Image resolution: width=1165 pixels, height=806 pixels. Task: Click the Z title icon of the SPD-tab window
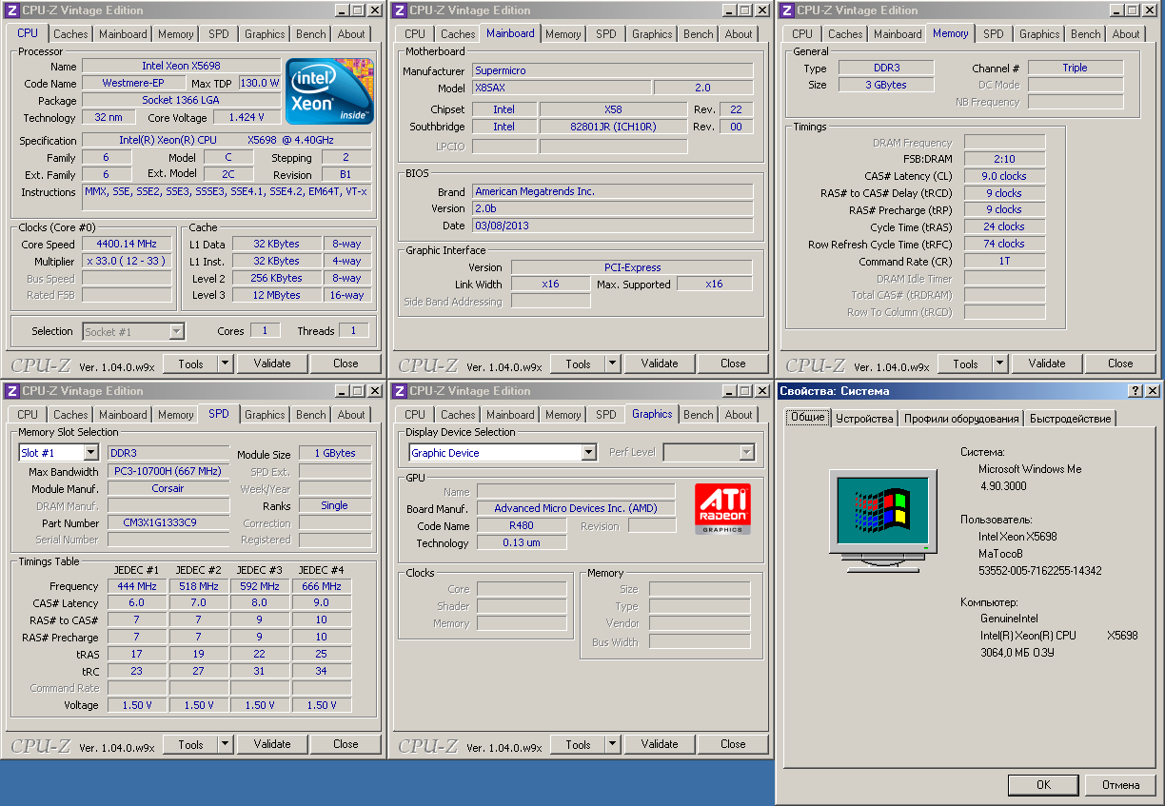(13, 391)
